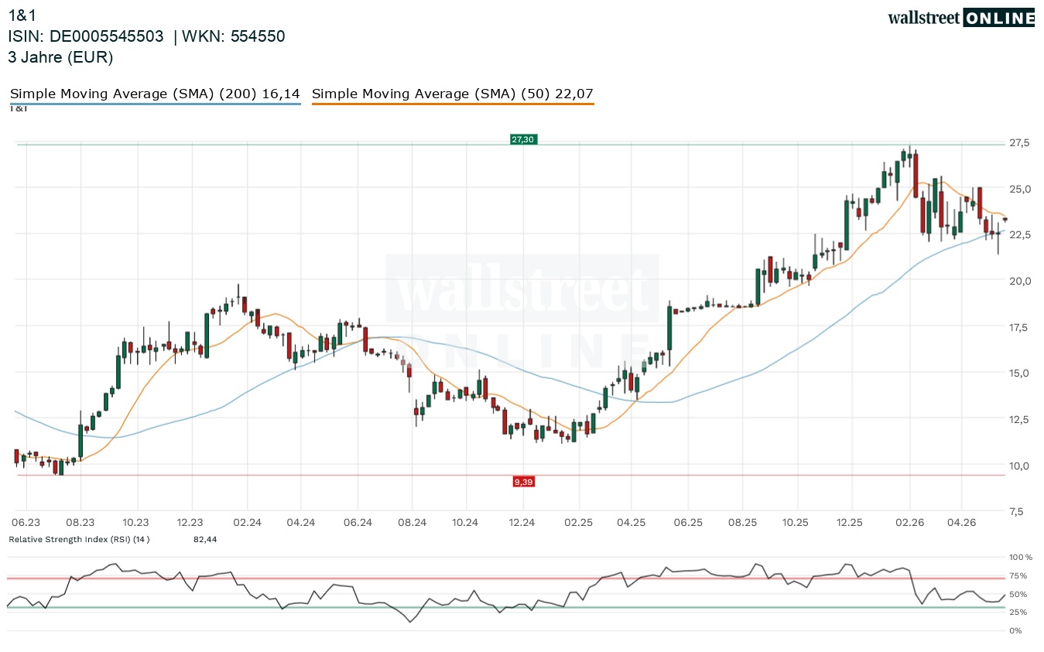1044x652 pixels.
Task: Click the 08.23 date axis label
Action: coord(80,523)
